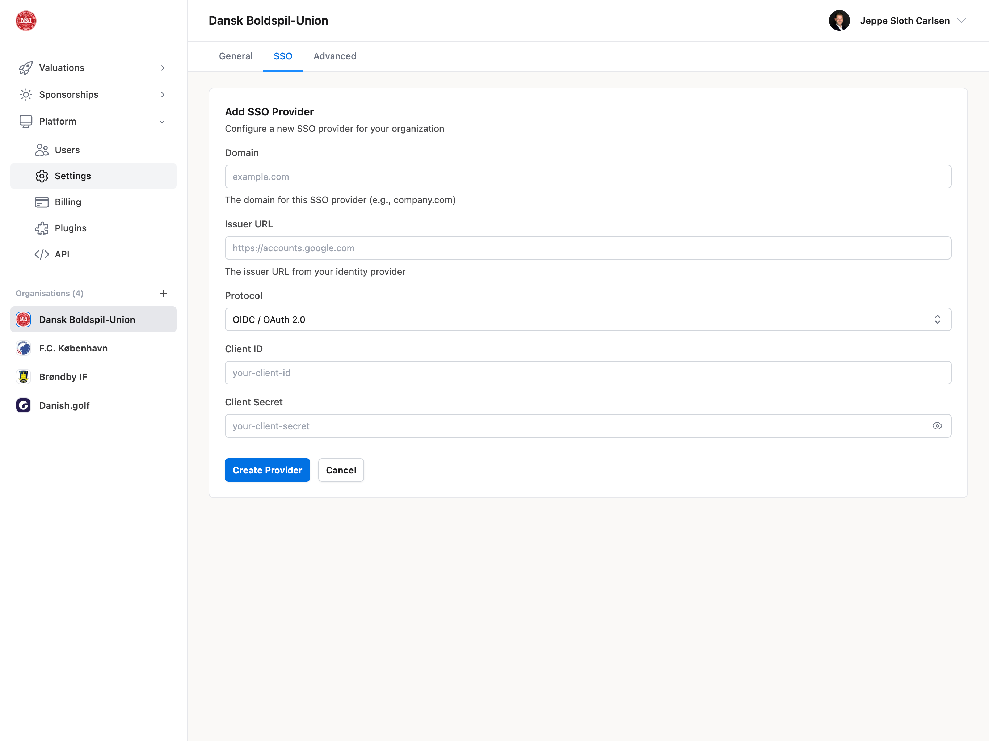This screenshot has height=741, width=989.
Task: Click the Sponsorships sun icon
Action: (25, 94)
